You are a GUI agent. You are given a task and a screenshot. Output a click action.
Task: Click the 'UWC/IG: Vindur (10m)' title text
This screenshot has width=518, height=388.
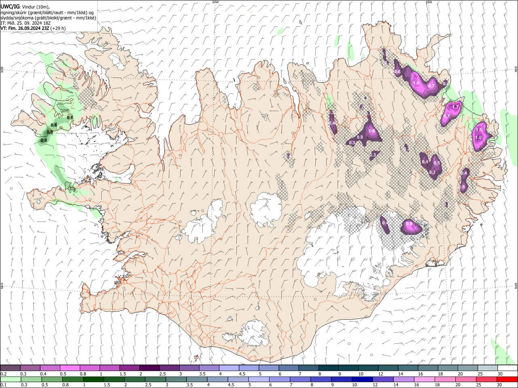25,7
